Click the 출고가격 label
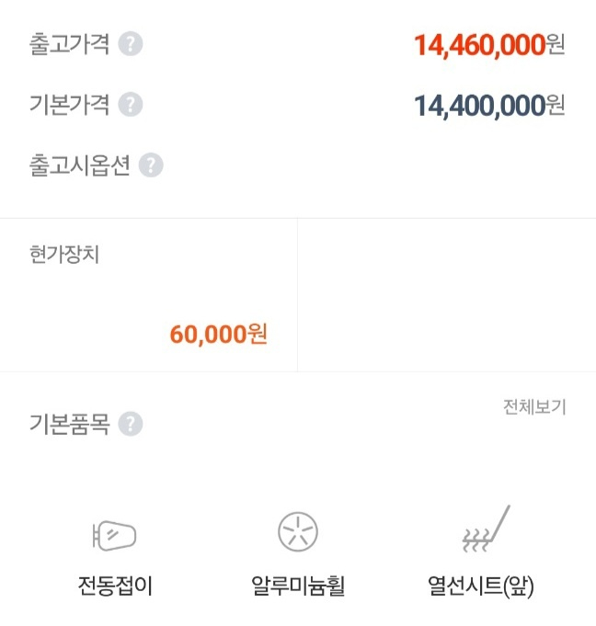 click(70, 44)
